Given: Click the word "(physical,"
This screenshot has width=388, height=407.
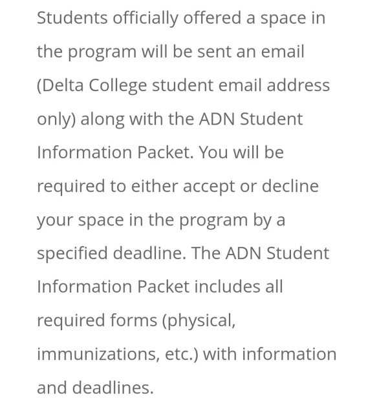Looking at the screenshot, I should click(199, 321).
